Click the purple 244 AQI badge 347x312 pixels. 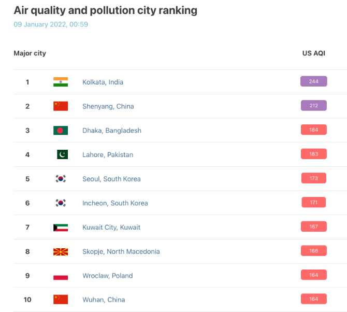(313, 81)
